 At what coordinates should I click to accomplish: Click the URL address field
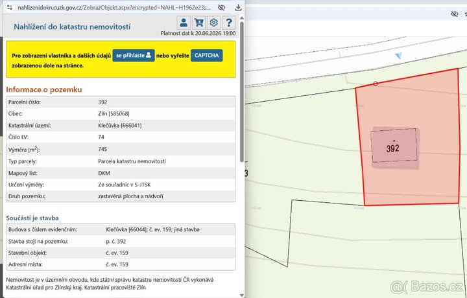[114, 7]
